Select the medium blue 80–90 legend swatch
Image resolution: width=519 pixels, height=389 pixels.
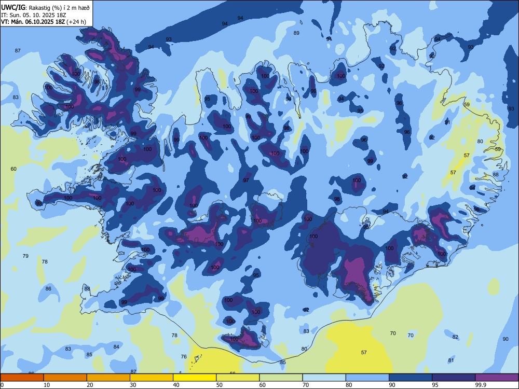pos(367,378)
